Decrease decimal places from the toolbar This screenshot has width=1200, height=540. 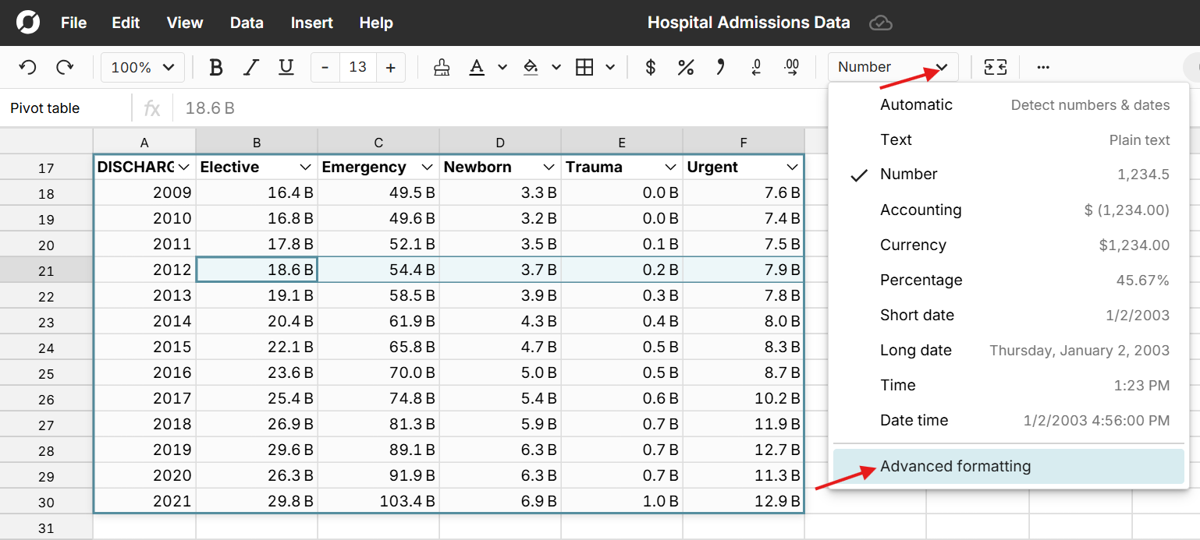tap(755, 67)
